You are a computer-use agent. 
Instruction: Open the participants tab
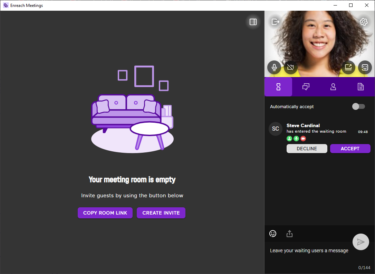click(x=333, y=87)
